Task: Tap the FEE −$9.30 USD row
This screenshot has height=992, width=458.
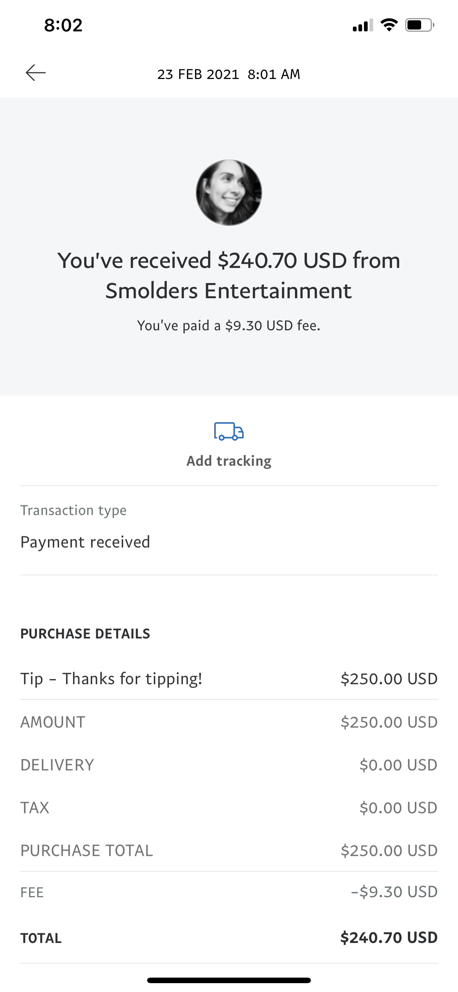Action: [229, 892]
